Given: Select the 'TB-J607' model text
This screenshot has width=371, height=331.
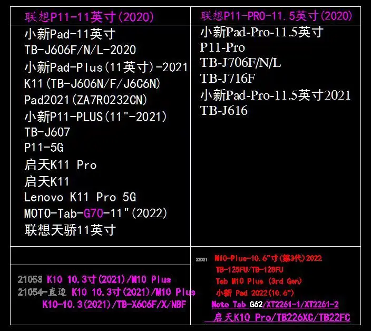Looking at the screenshot, I should pyautogui.click(x=47, y=132).
